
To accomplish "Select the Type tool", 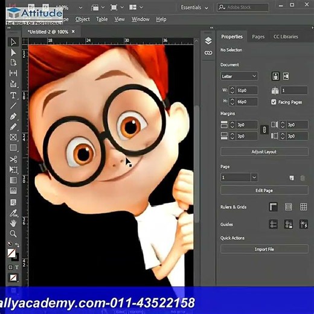I will pos(13,95).
